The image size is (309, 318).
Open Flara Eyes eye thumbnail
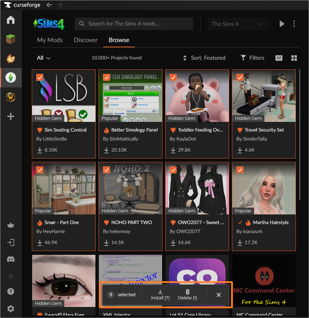coord(64,281)
